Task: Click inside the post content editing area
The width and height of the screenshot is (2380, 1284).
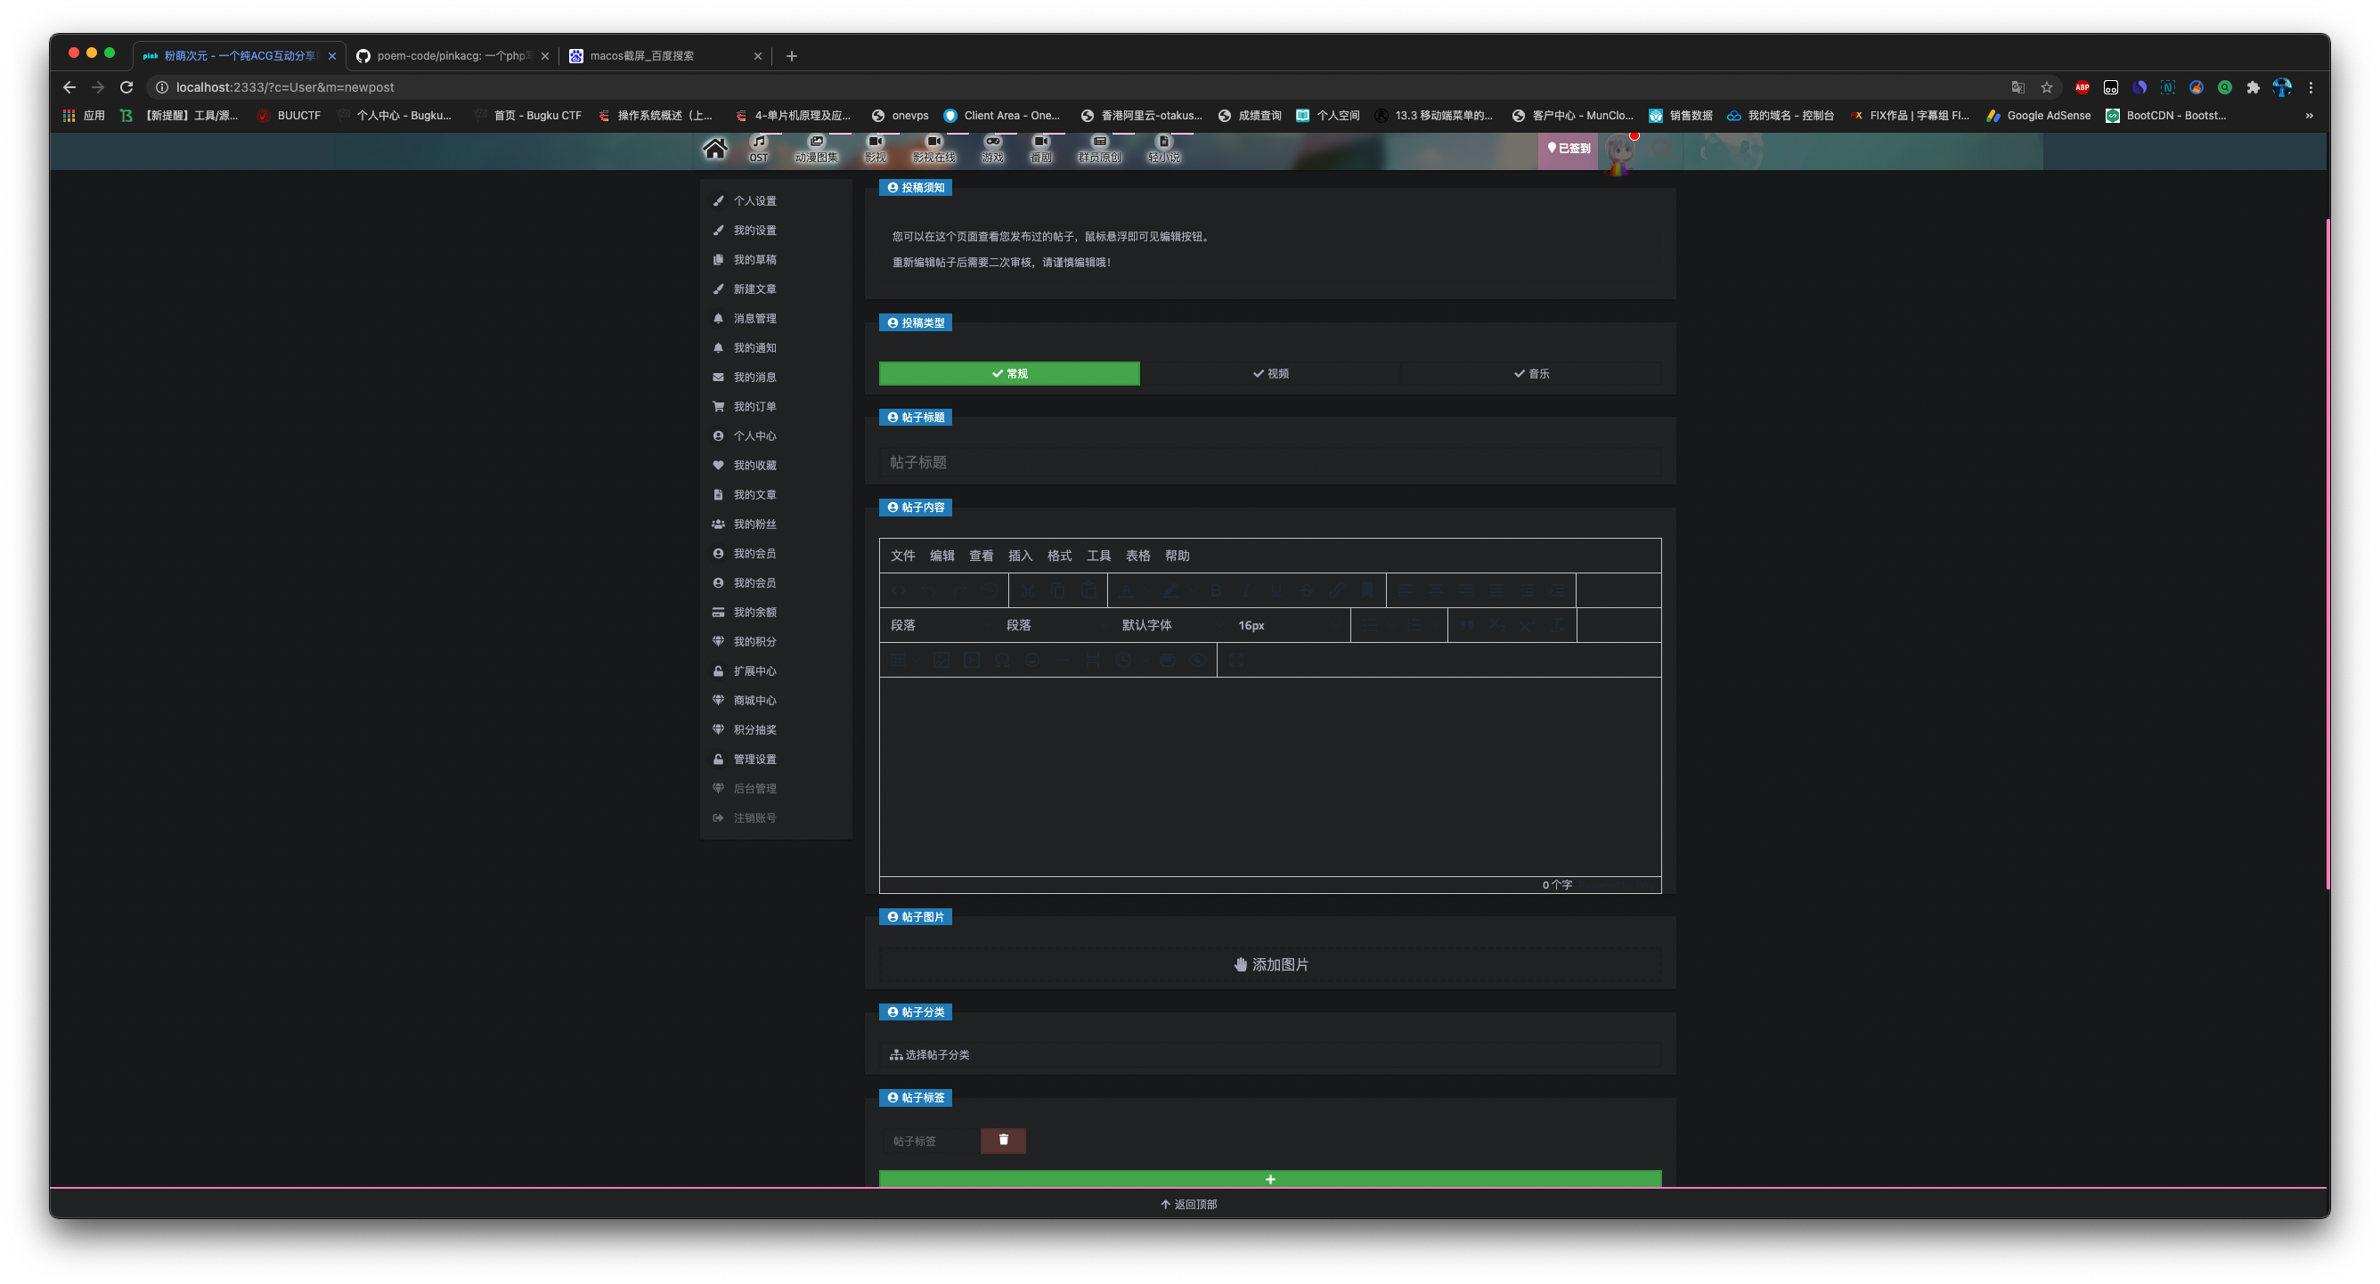Action: pos(1270,776)
